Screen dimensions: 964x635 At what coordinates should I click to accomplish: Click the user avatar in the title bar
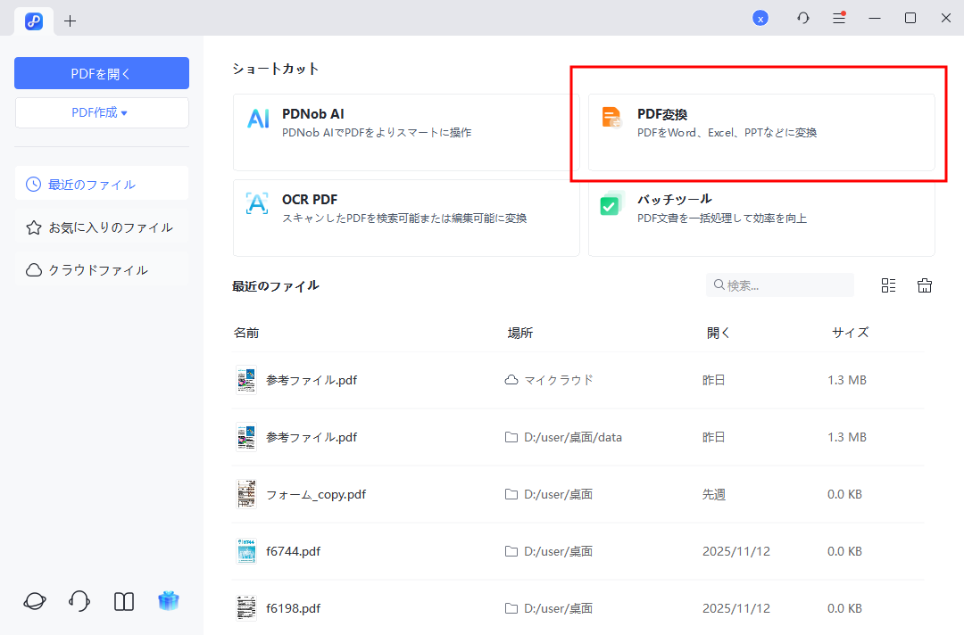click(x=760, y=17)
